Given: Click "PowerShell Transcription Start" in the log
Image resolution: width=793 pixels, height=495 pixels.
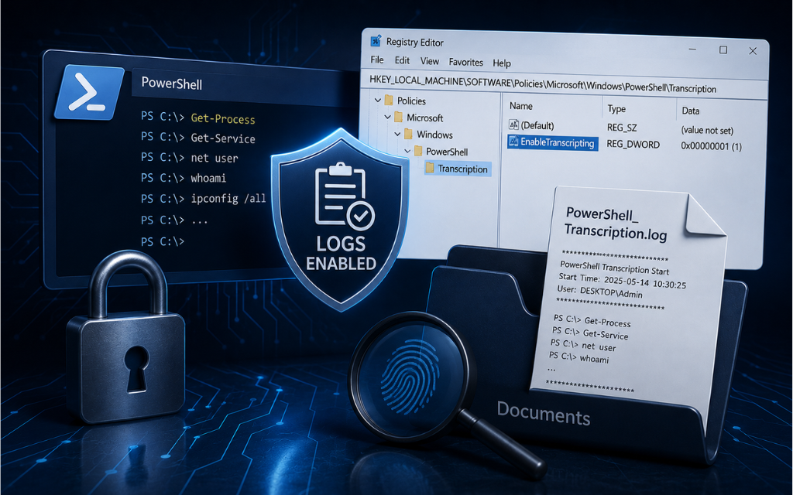Looking at the screenshot, I should [614, 267].
